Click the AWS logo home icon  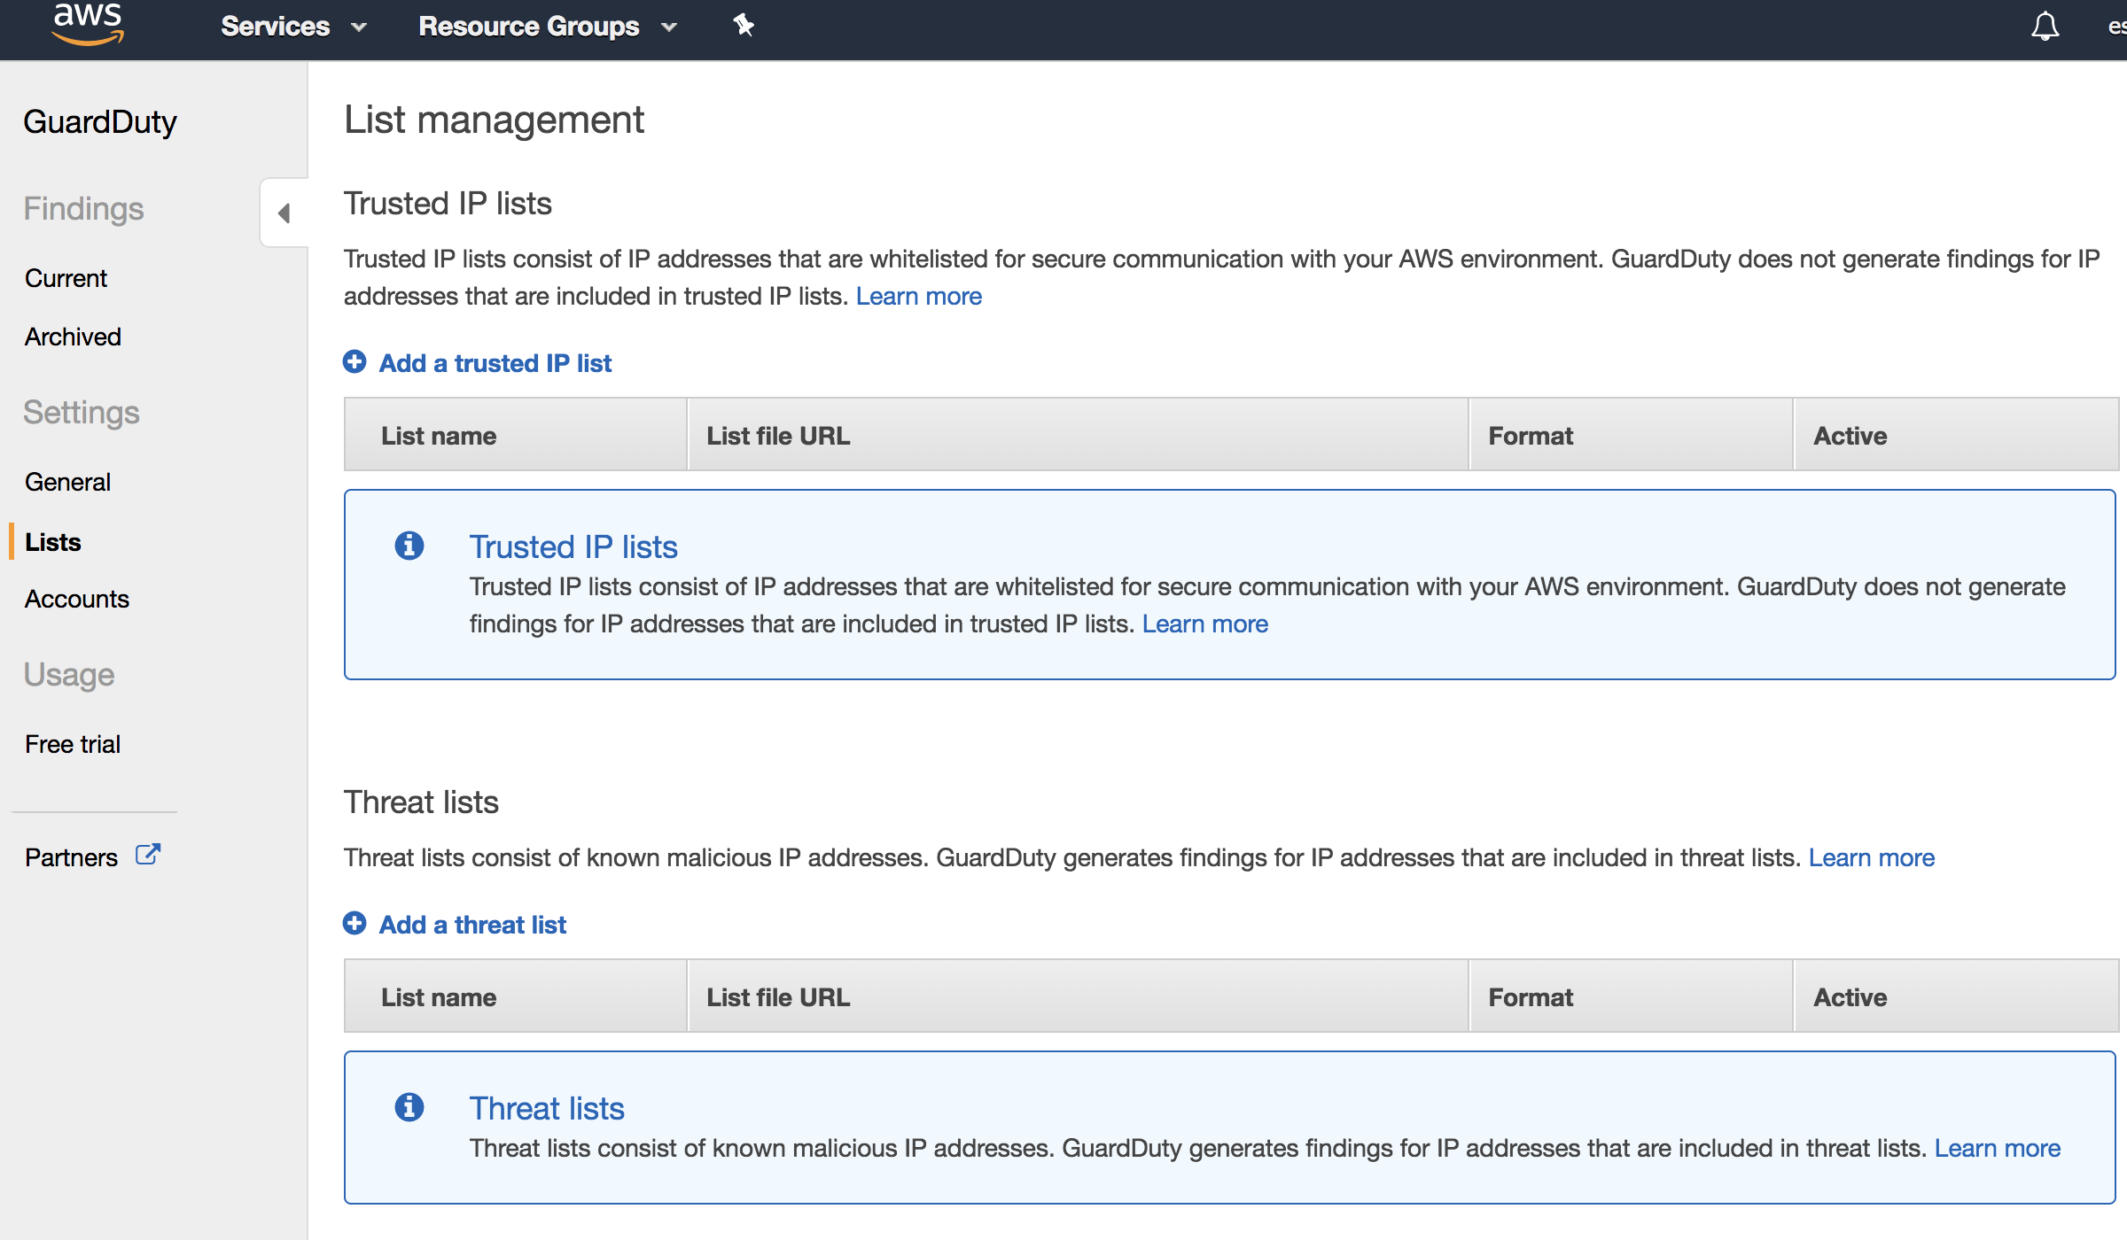pos(87,23)
